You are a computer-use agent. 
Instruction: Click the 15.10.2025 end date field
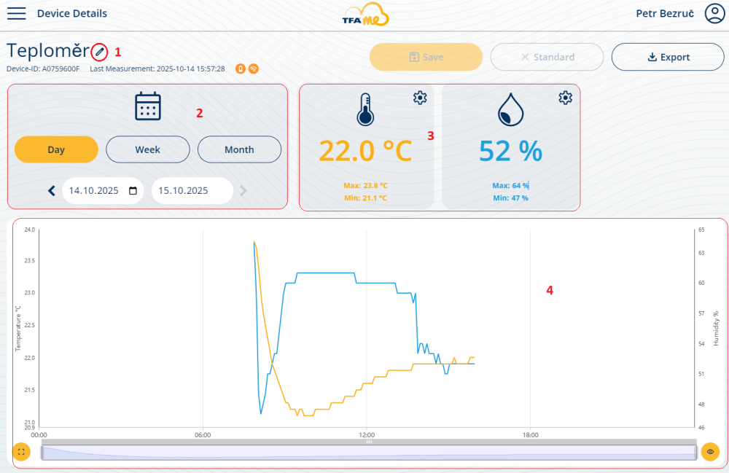pos(192,191)
